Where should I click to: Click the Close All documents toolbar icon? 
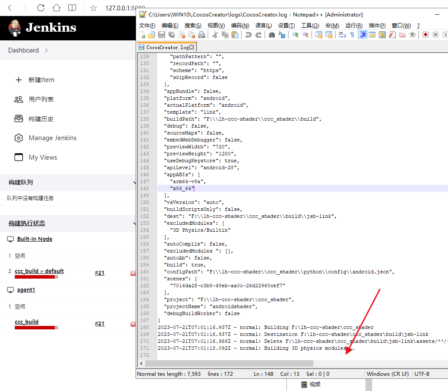click(192, 35)
